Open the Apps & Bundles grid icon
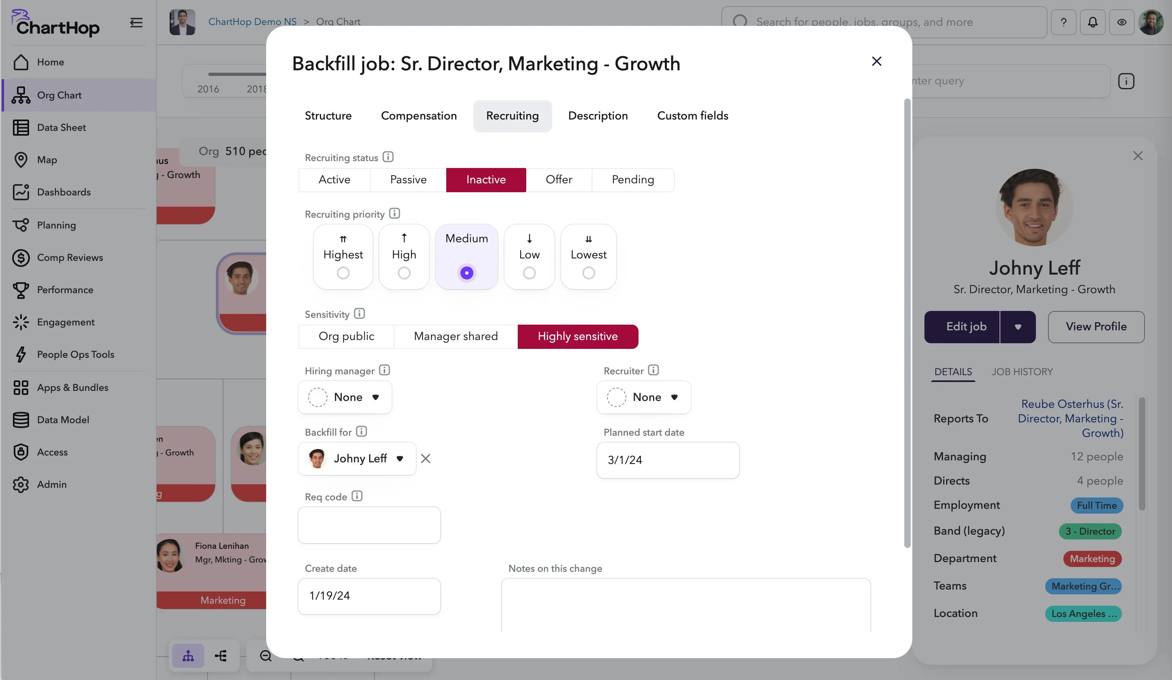 point(21,387)
